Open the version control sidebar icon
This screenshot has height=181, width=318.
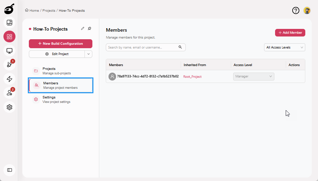click(x=10, y=65)
